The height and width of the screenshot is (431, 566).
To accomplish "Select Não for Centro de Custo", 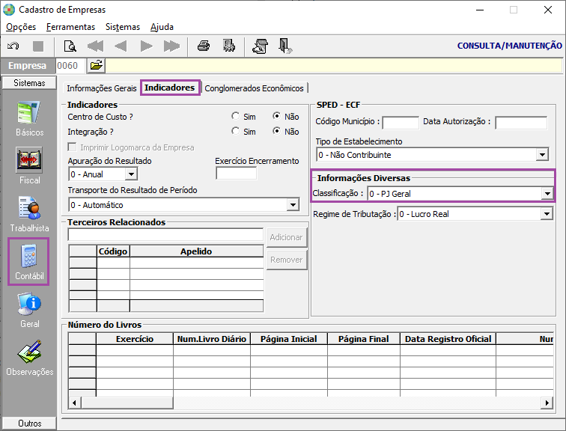I will (x=276, y=116).
